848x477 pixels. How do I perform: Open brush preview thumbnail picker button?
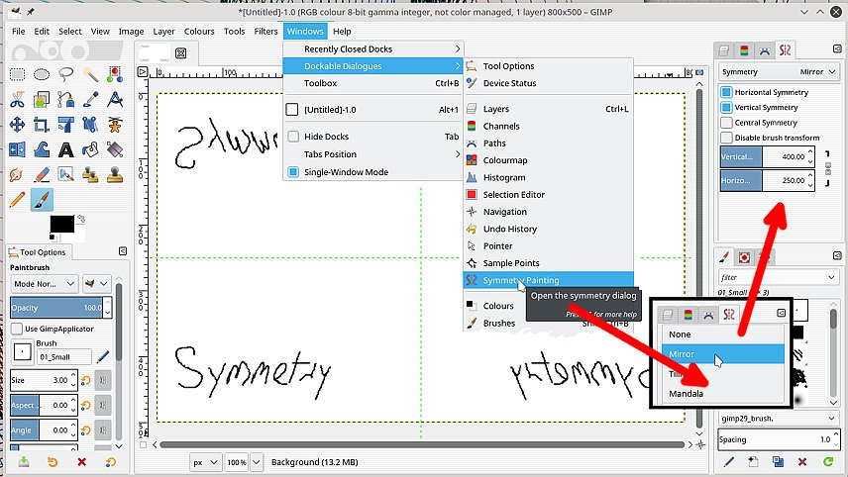pos(22,352)
